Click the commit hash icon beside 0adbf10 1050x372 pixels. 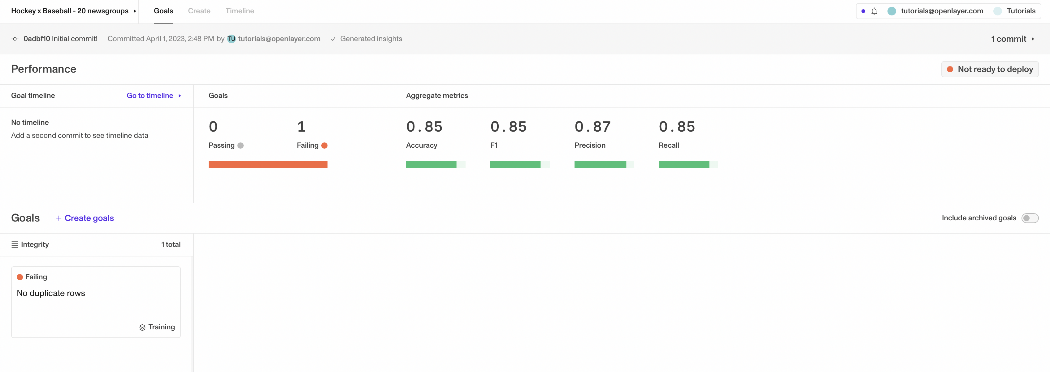click(15, 39)
